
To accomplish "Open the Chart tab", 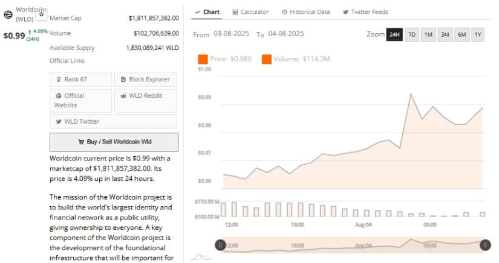I will 207,12.
